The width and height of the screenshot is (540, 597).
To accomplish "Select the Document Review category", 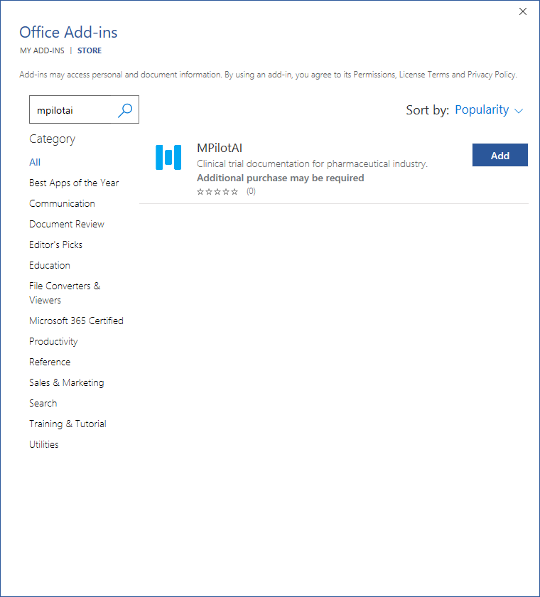I will (67, 224).
